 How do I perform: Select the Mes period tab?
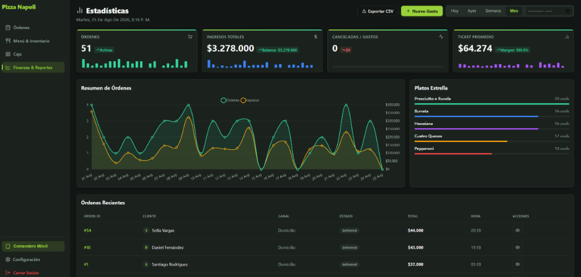pos(514,11)
